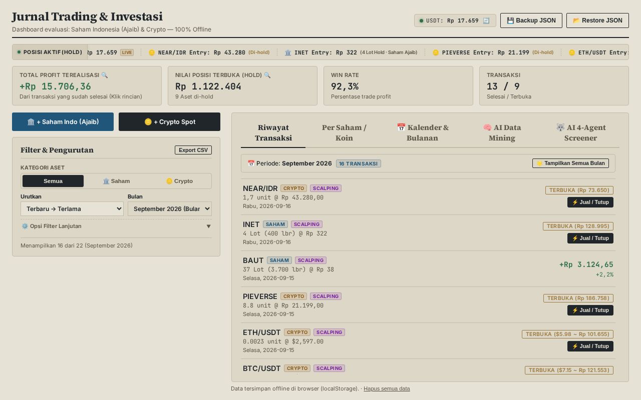Click the Win Rate 92,3% card
Viewport: 641px width, 400px height.
click(x=398, y=85)
